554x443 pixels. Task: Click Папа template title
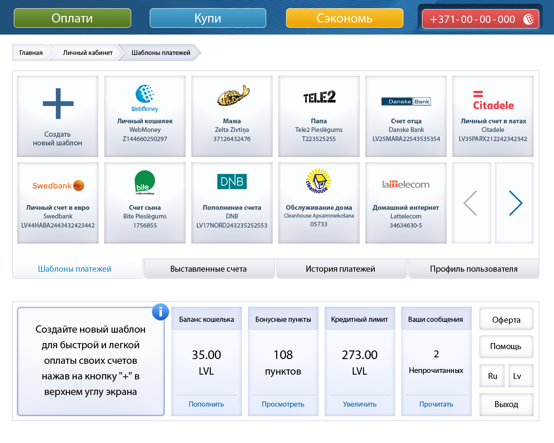[x=319, y=121]
